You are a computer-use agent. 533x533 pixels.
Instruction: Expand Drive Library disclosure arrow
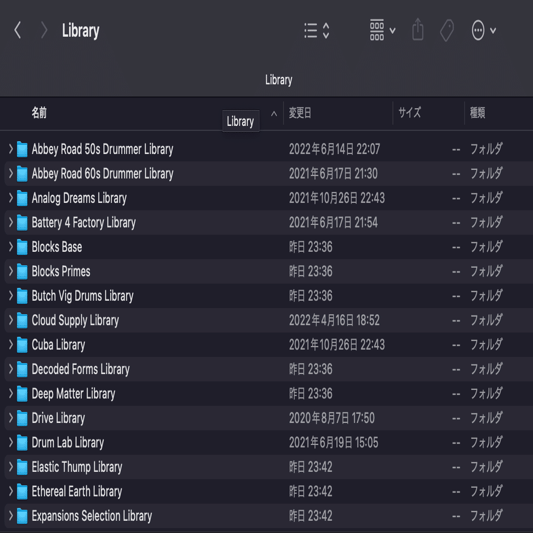click(10, 418)
